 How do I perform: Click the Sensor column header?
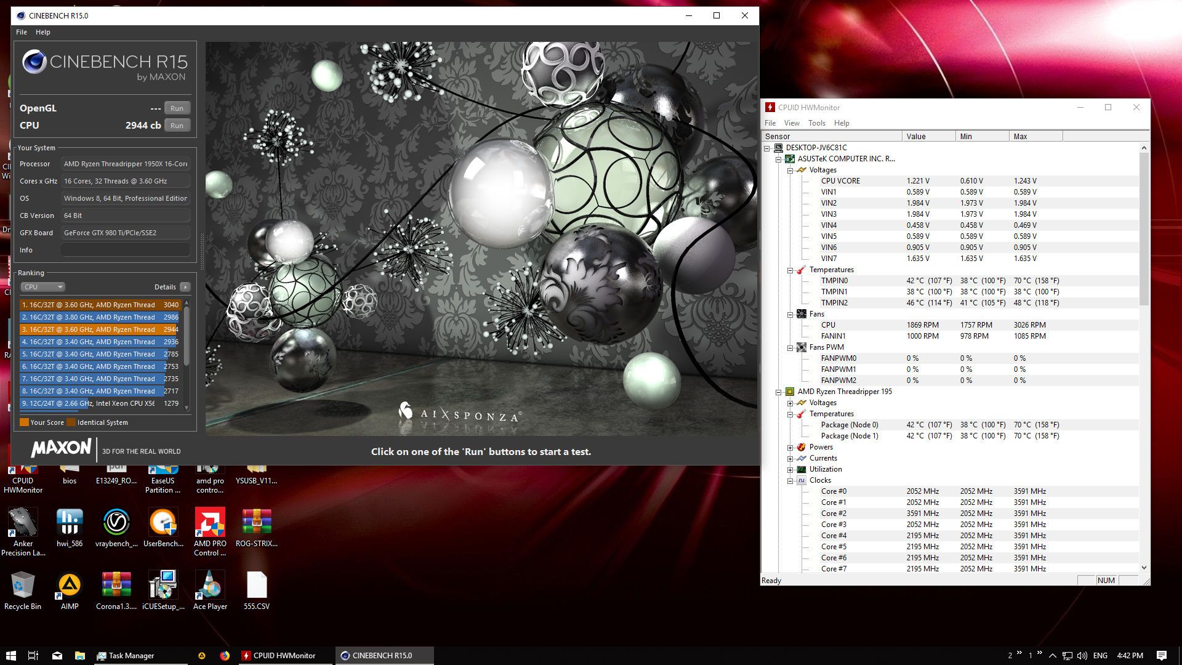point(832,137)
